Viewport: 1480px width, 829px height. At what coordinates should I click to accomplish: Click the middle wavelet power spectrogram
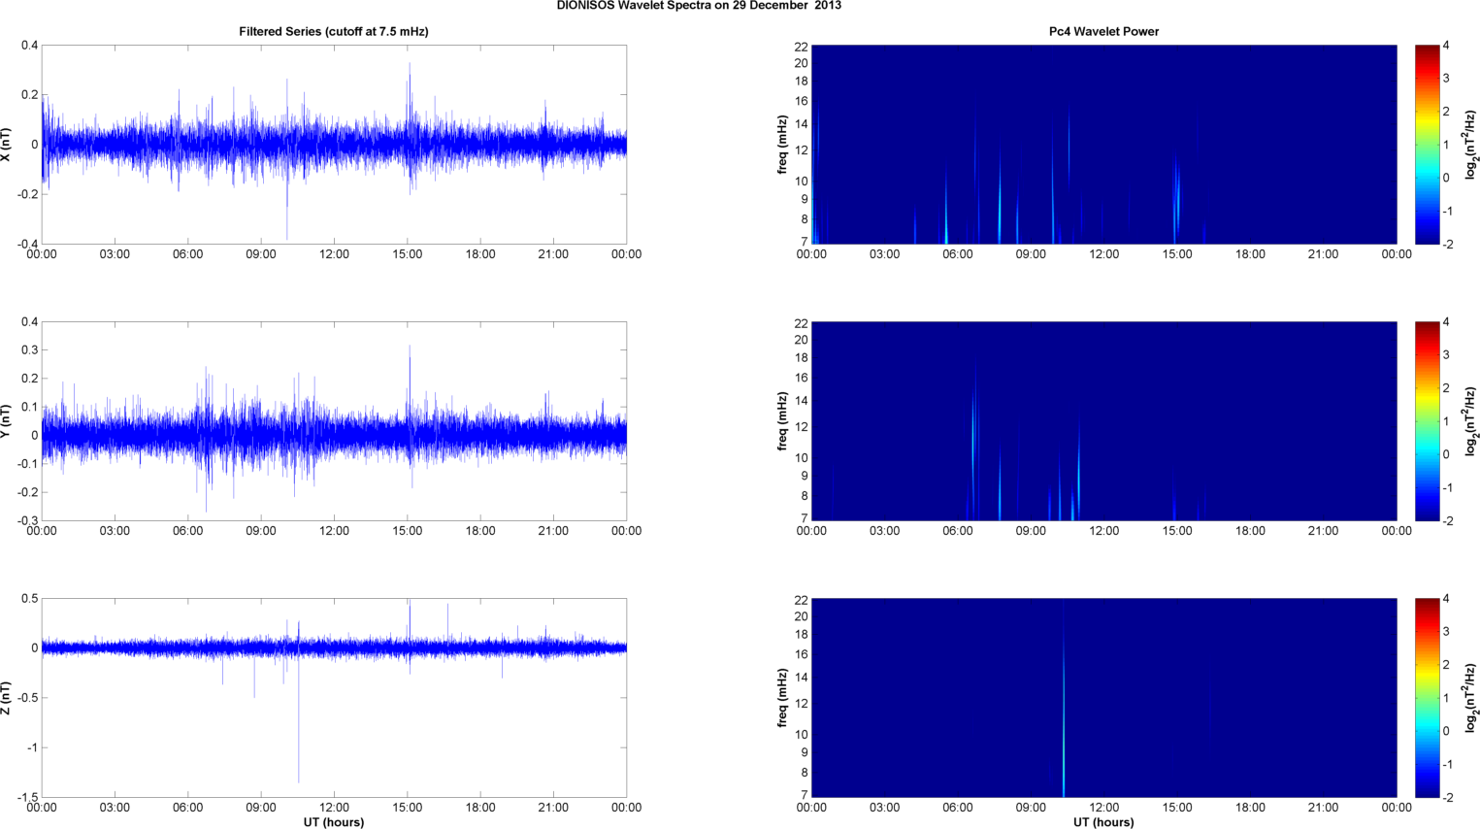point(1103,421)
